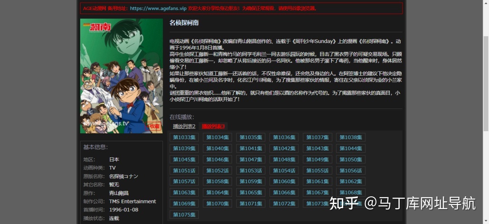Click the production company TMS Entertainment

[133, 201]
